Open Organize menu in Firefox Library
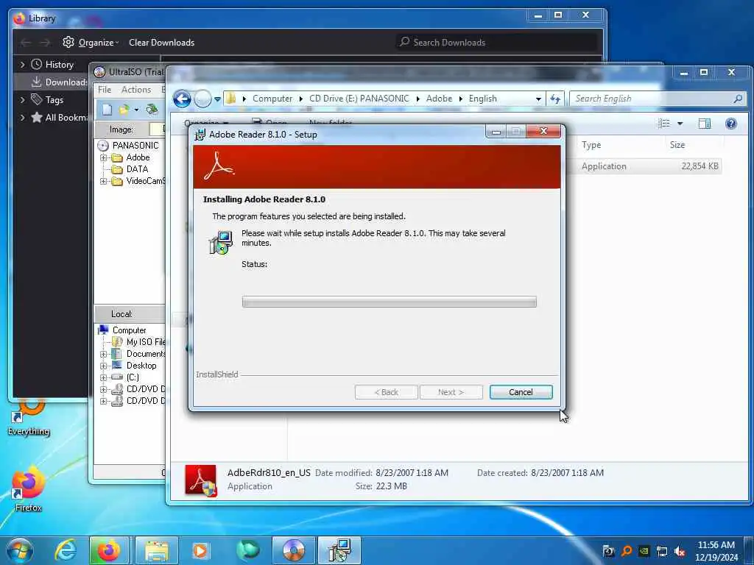Image resolution: width=754 pixels, height=565 pixels. [91, 42]
